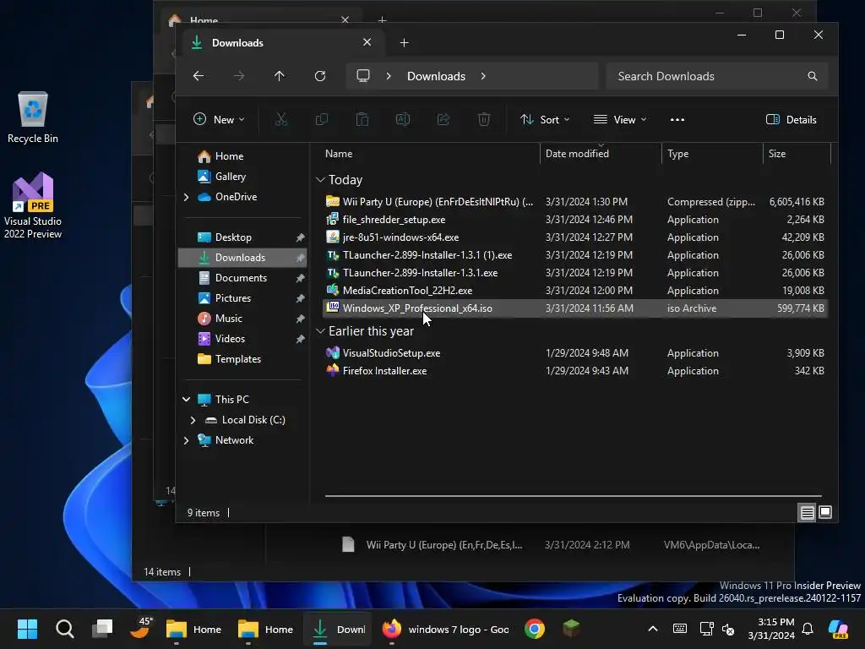Image resolution: width=865 pixels, height=649 pixels.
Task: Expand chevron after Downloads in address bar
Action: 483,76
